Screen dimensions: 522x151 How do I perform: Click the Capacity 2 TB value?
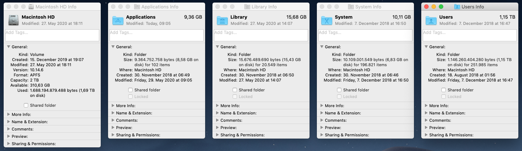point(35,80)
